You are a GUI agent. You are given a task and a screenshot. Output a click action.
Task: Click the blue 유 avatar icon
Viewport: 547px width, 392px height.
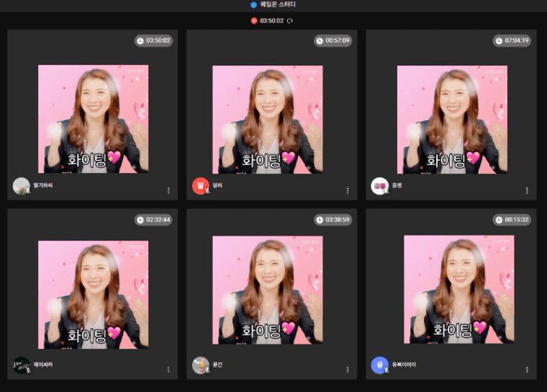[379, 365]
